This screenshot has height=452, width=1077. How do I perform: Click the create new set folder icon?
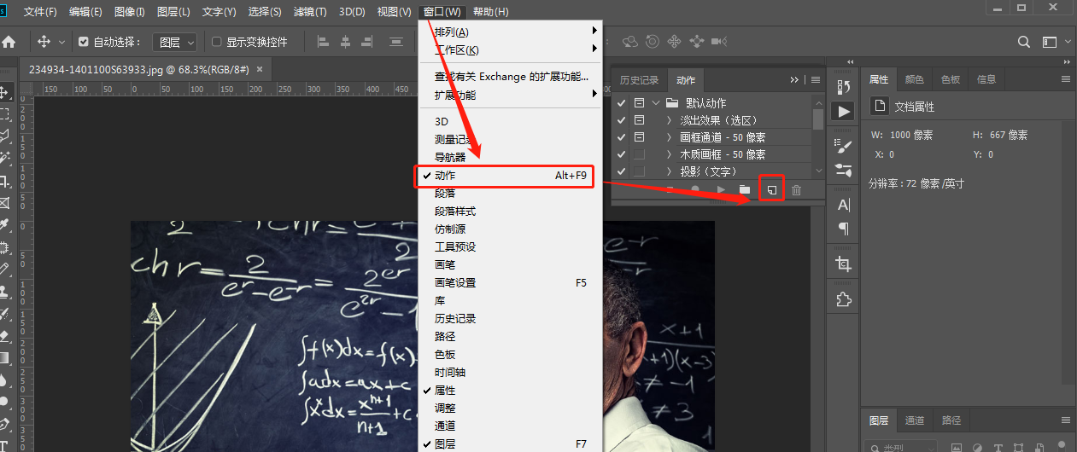tap(745, 189)
